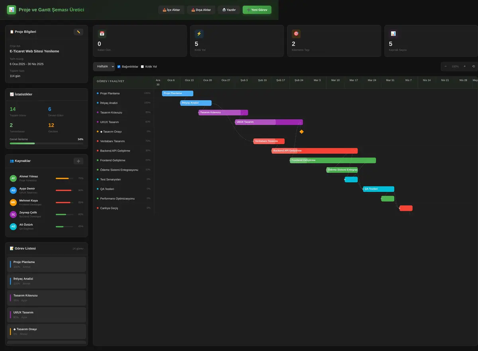Select the red Canlıya Geçiş Gantt bar

click(x=406, y=208)
